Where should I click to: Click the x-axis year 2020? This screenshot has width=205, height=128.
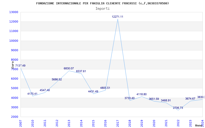154,123
